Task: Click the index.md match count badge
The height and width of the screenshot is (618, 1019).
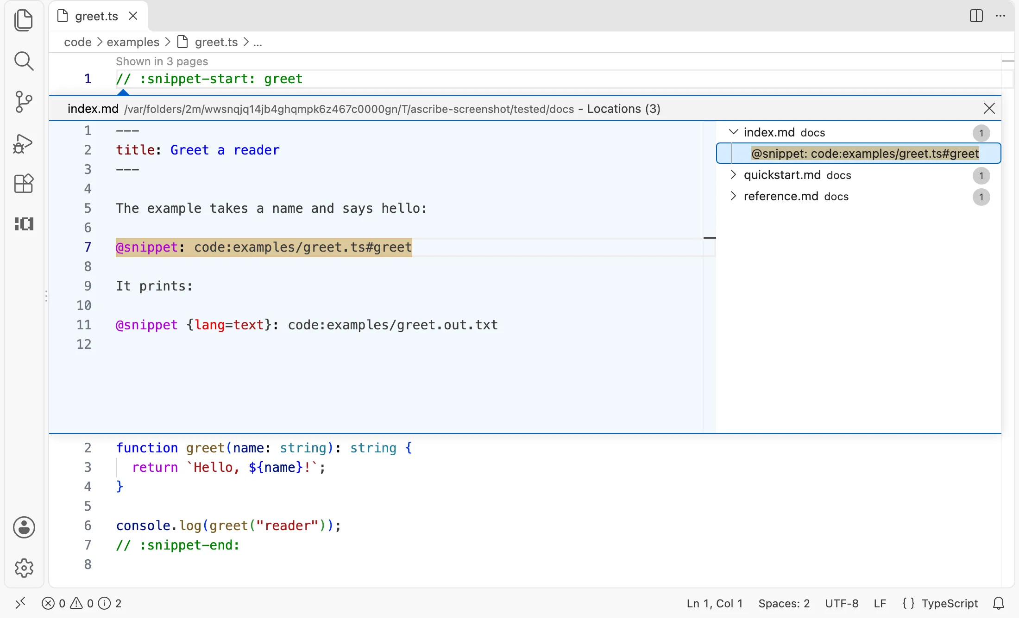Action: tap(981, 133)
